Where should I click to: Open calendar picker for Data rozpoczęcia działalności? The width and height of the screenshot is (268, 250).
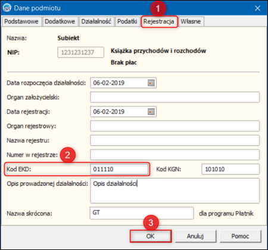tap(151, 83)
